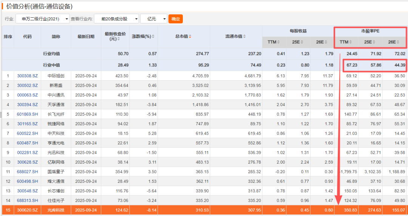408x216 pixels.
Task: Click market cap value 4,705.59
Action: pos(200,76)
